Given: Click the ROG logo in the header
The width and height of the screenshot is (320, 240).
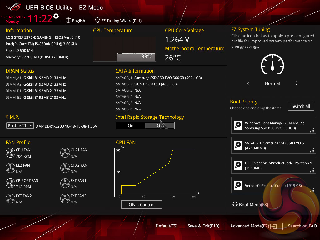Looking at the screenshot, I should [13, 7].
